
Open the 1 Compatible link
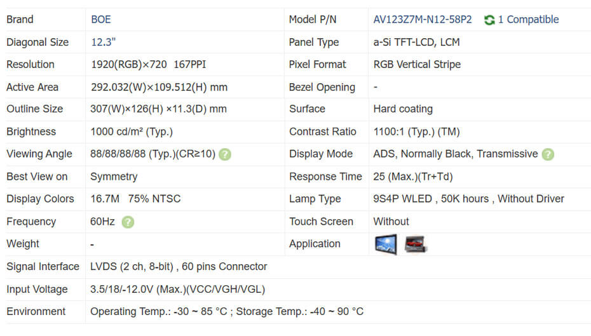(x=528, y=20)
